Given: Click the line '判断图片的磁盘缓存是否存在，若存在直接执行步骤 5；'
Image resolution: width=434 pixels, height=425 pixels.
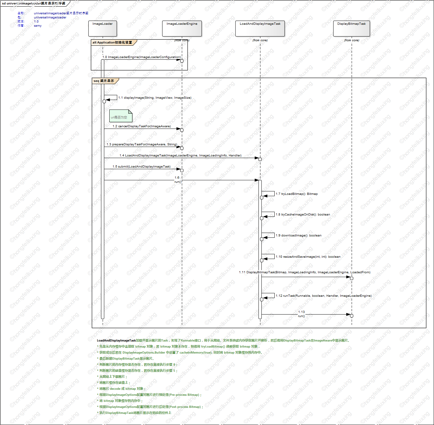Looking at the screenshot, I should tap(137, 371).
